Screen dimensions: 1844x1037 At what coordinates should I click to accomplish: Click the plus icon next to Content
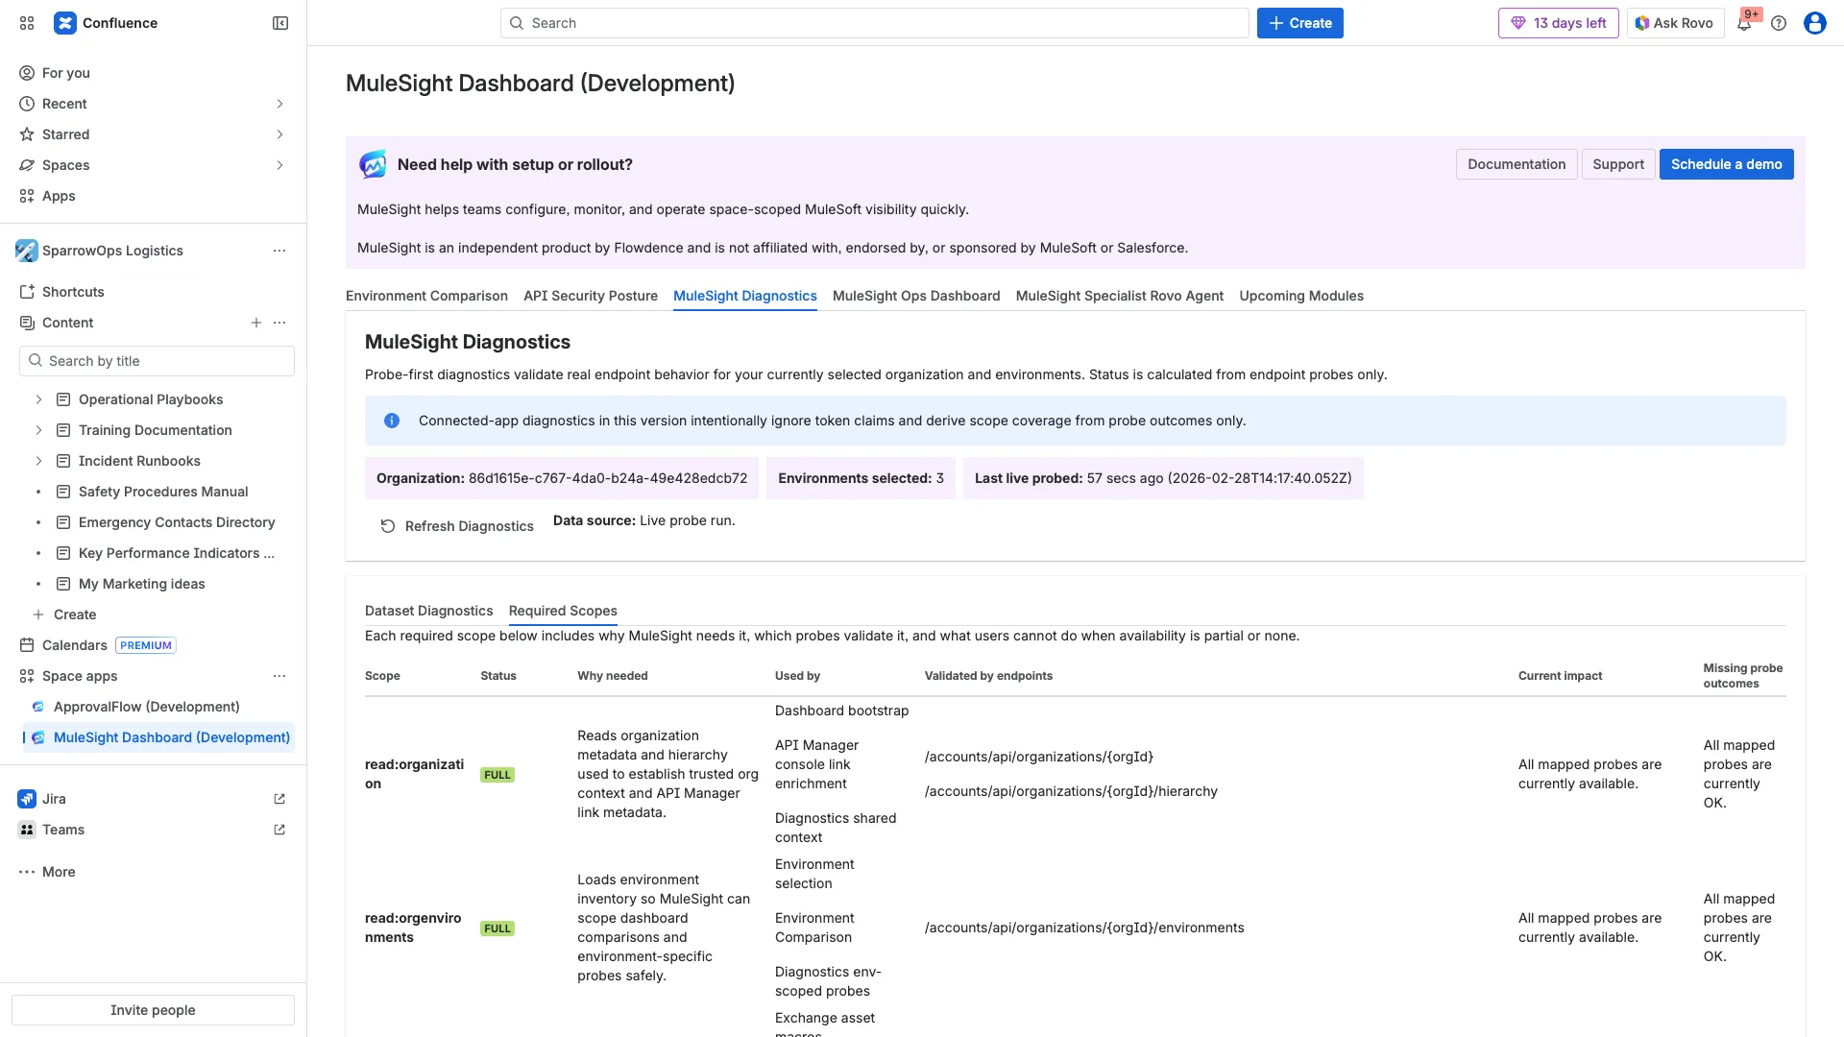256,323
